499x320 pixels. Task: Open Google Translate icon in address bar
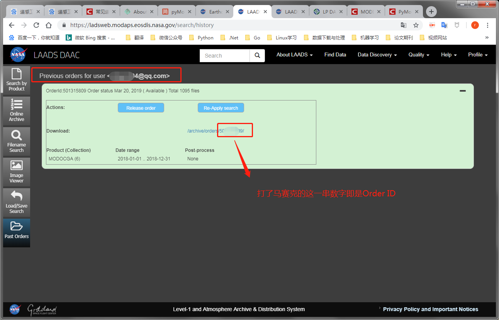pos(404,24)
